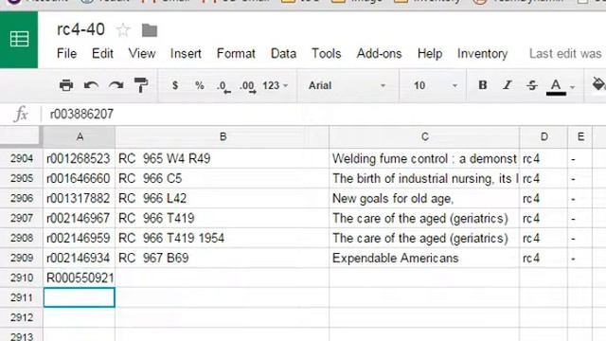Click the Undo arrow

[91, 85]
